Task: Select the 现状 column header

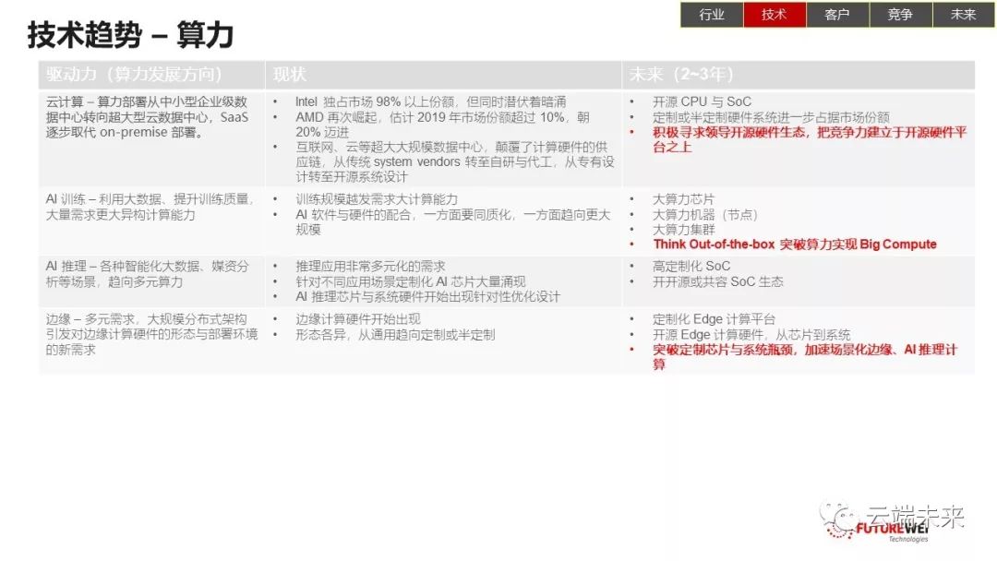Action: [290, 75]
